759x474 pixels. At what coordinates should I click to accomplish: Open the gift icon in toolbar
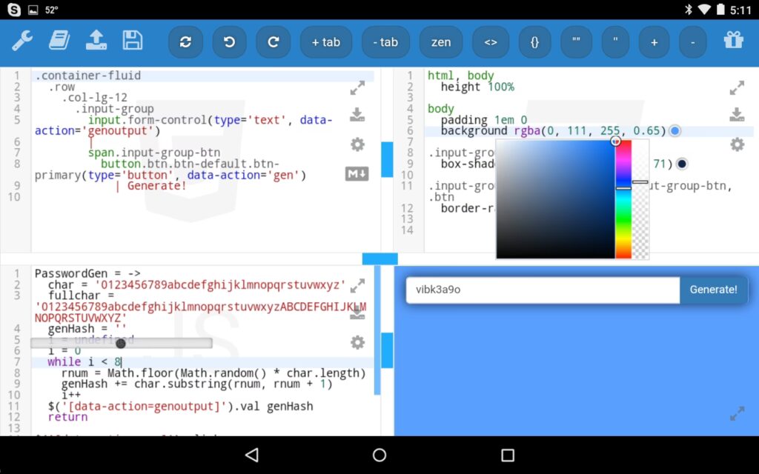point(733,41)
